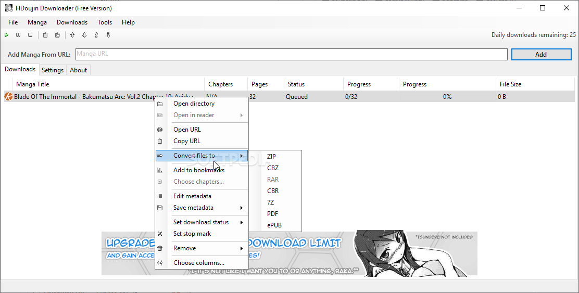Open the Tools menu
579x293 pixels.
coord(105,22)
